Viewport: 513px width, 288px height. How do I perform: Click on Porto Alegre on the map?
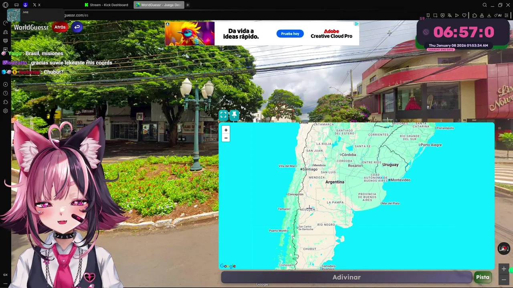[x=430, y=145]
